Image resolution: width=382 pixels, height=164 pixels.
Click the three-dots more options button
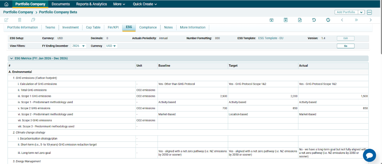coord(369,12)
